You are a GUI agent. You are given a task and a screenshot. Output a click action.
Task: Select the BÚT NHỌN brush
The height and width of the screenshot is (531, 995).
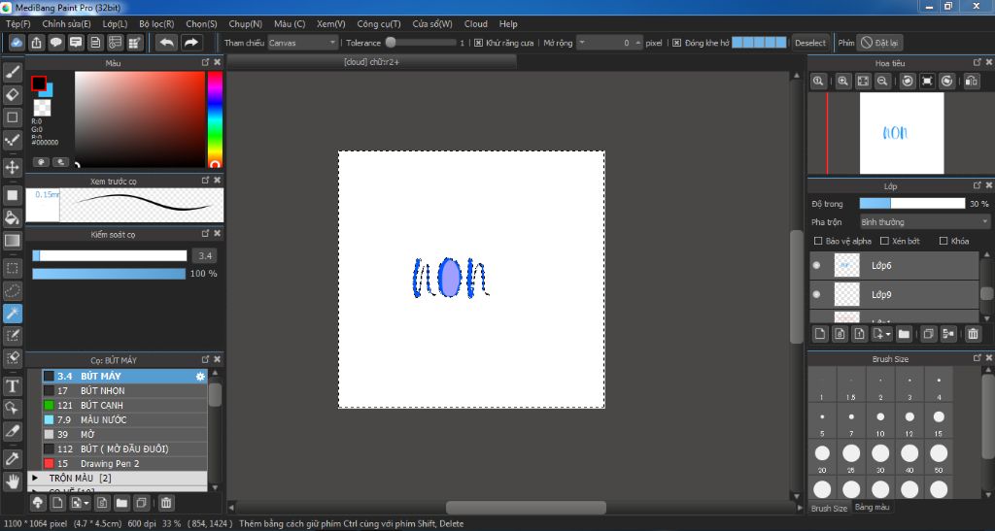[x=124, y=391]
